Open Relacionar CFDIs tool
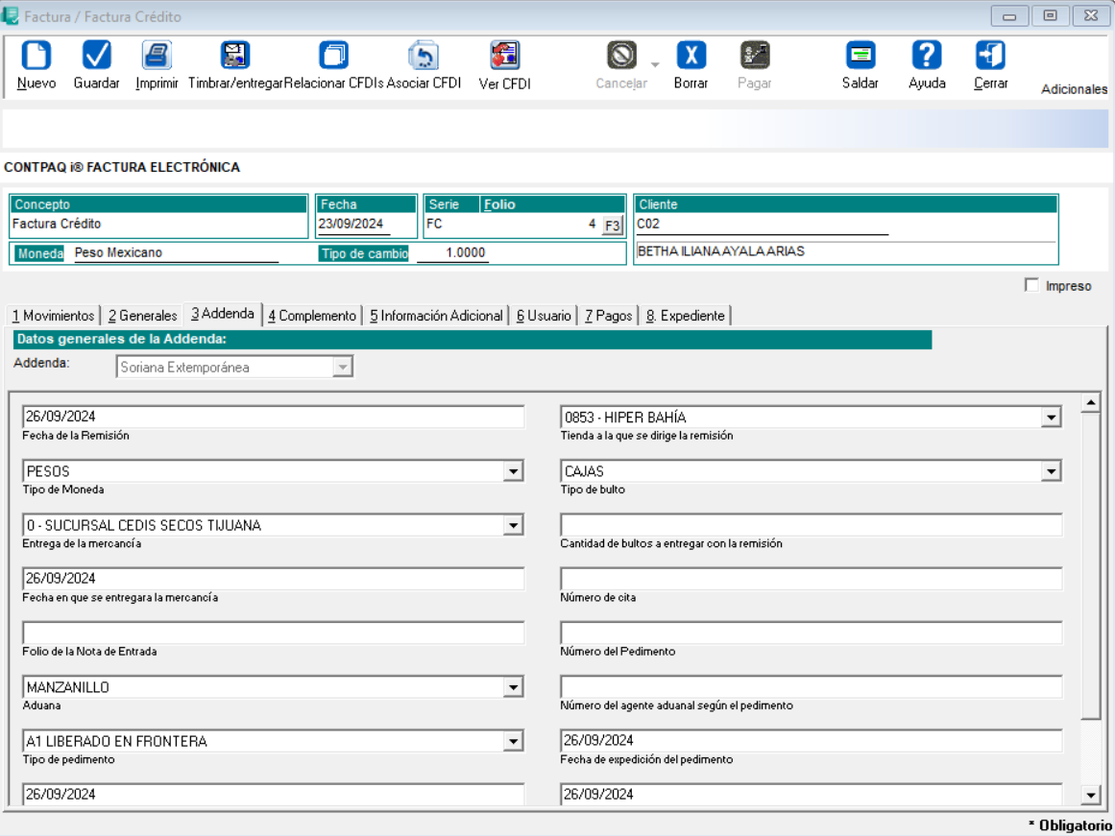The height and width of the screenshot is (836, 1115). click(333, 56)
